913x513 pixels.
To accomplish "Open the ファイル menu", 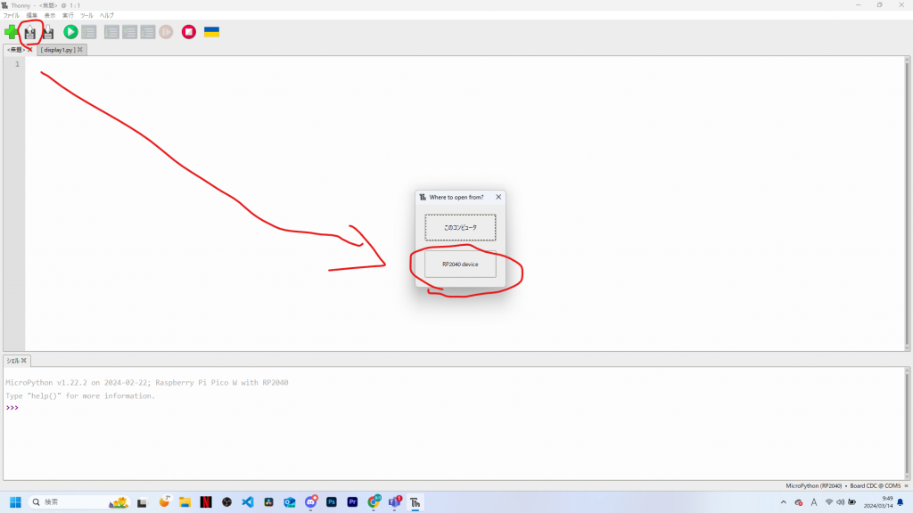I will pyautogui.click(x=11, y=15).
